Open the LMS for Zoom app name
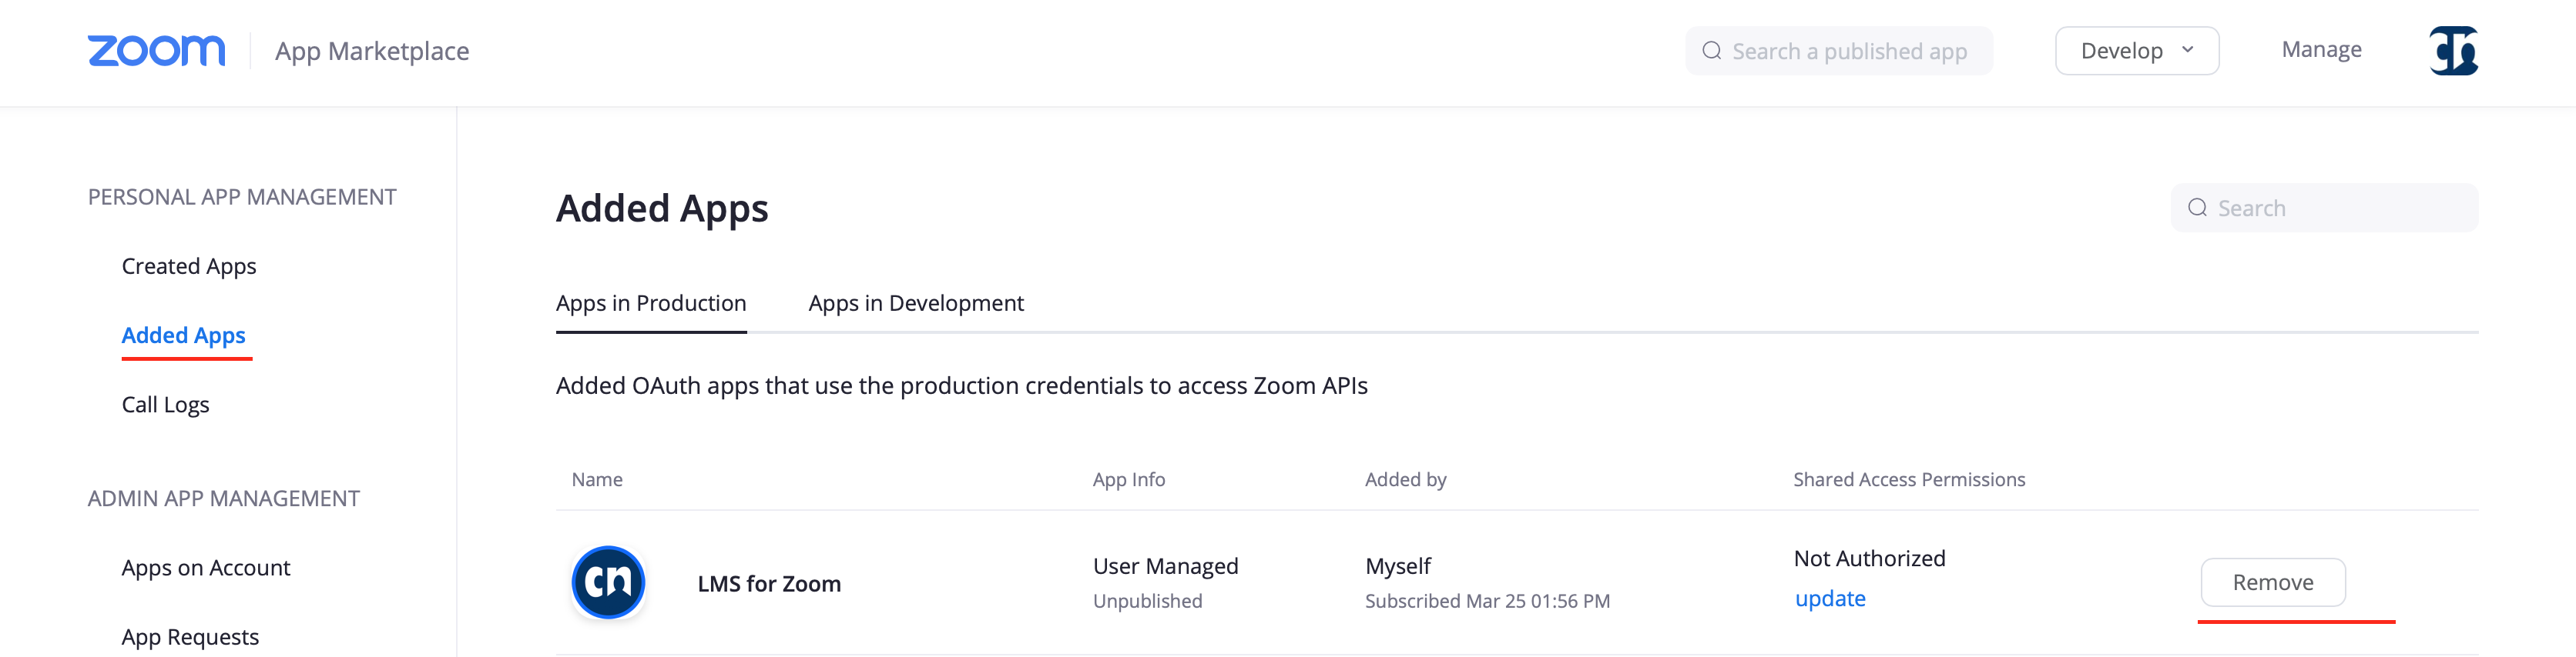The height and width of the screenshot is (657, 2576). click(769, 584)
